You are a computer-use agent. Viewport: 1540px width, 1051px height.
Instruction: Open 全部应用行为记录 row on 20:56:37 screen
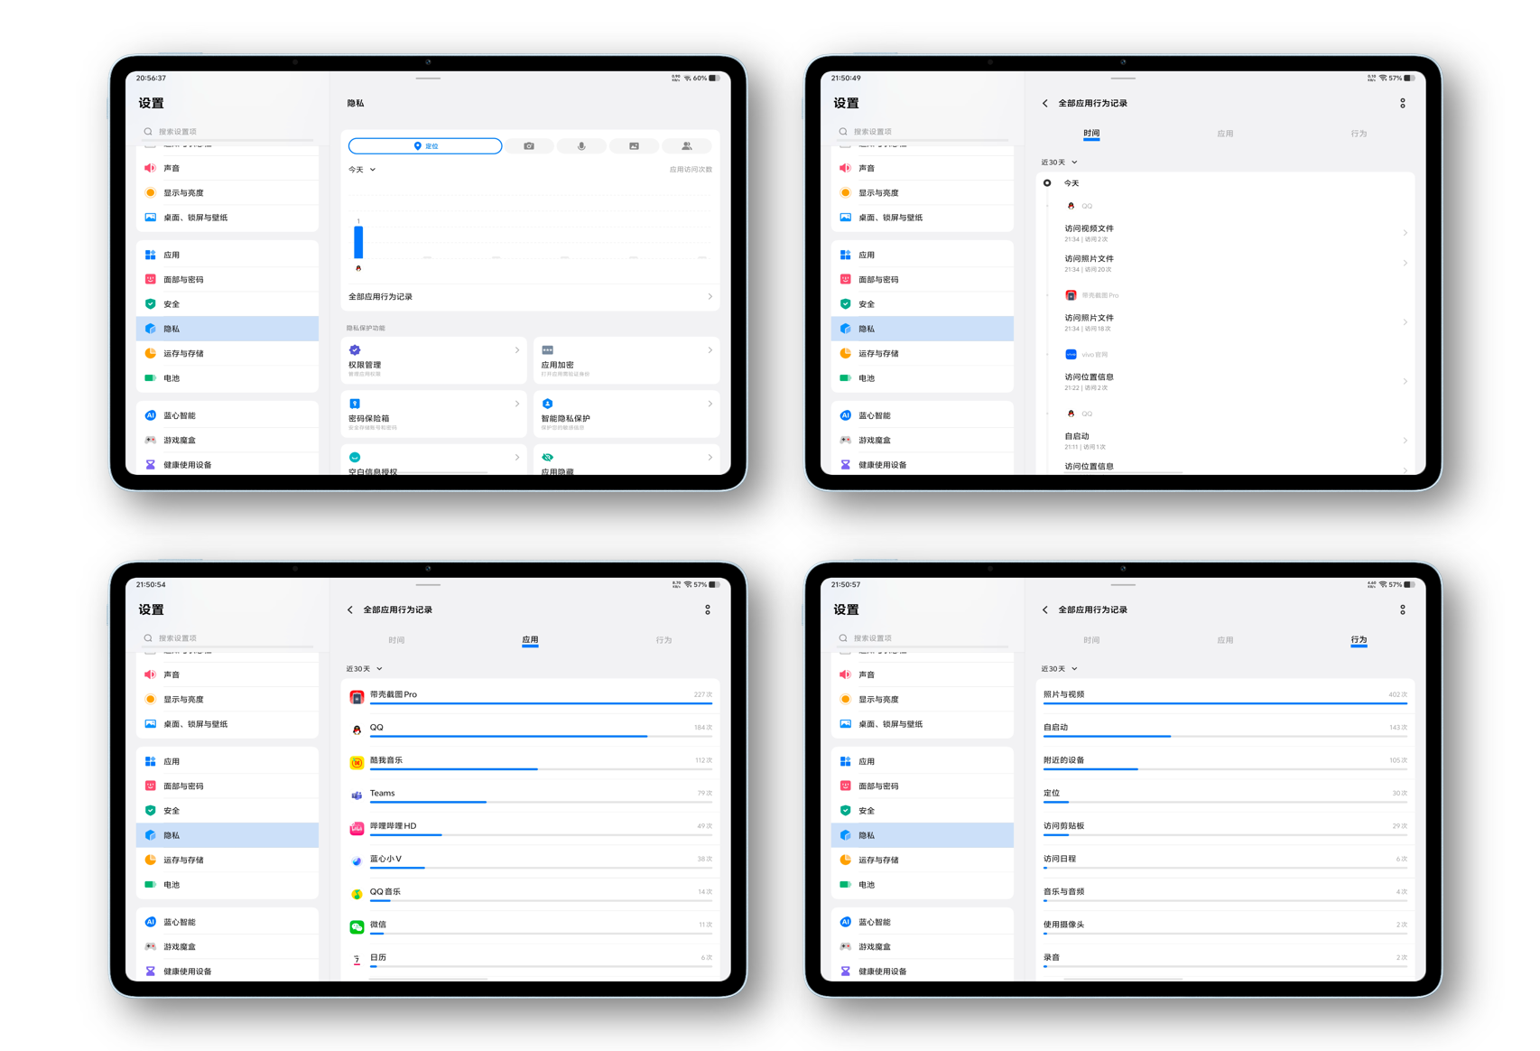click(x=531, y=296)
